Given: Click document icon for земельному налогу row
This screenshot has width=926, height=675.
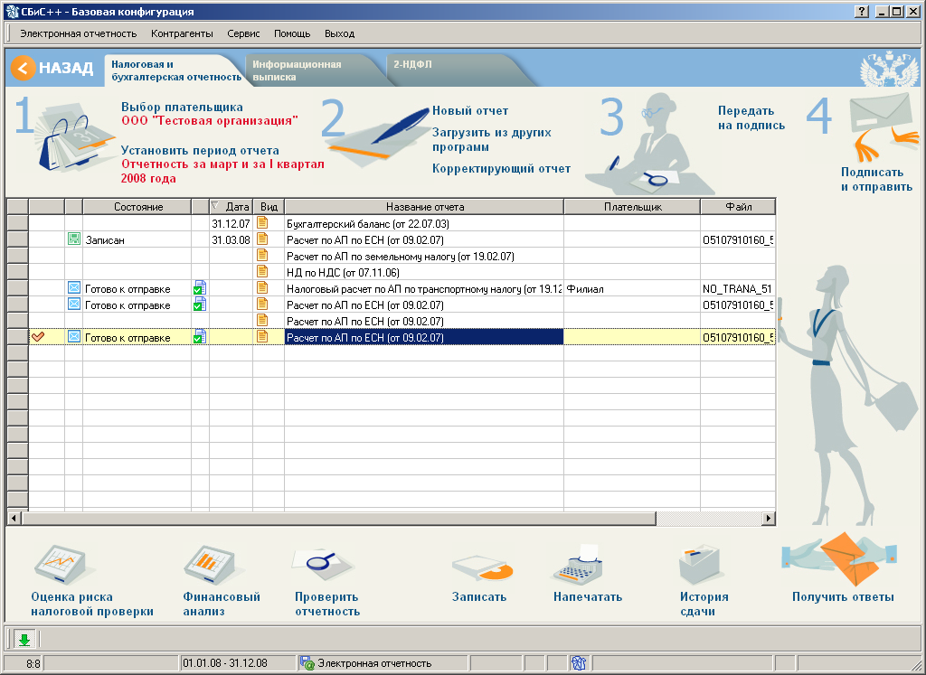Looking at the screenshot, I should point(262,256).
